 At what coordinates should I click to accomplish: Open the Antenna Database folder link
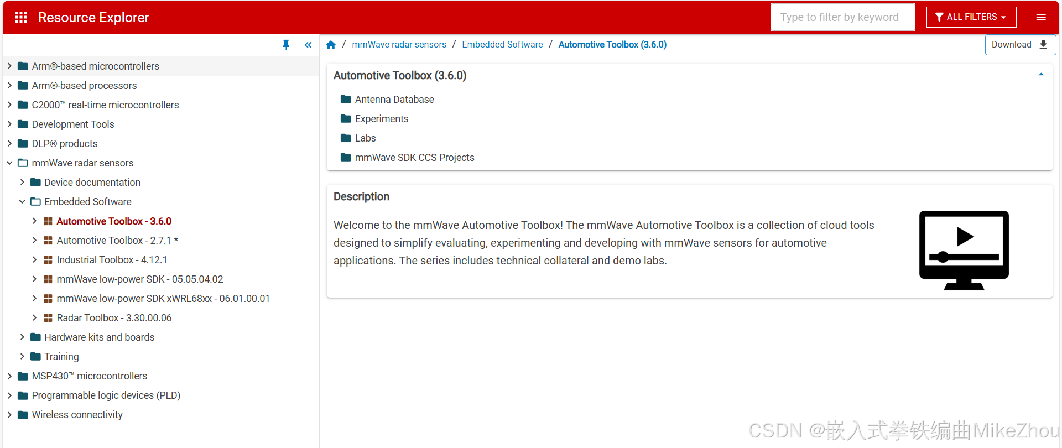[x=394, y=100]
